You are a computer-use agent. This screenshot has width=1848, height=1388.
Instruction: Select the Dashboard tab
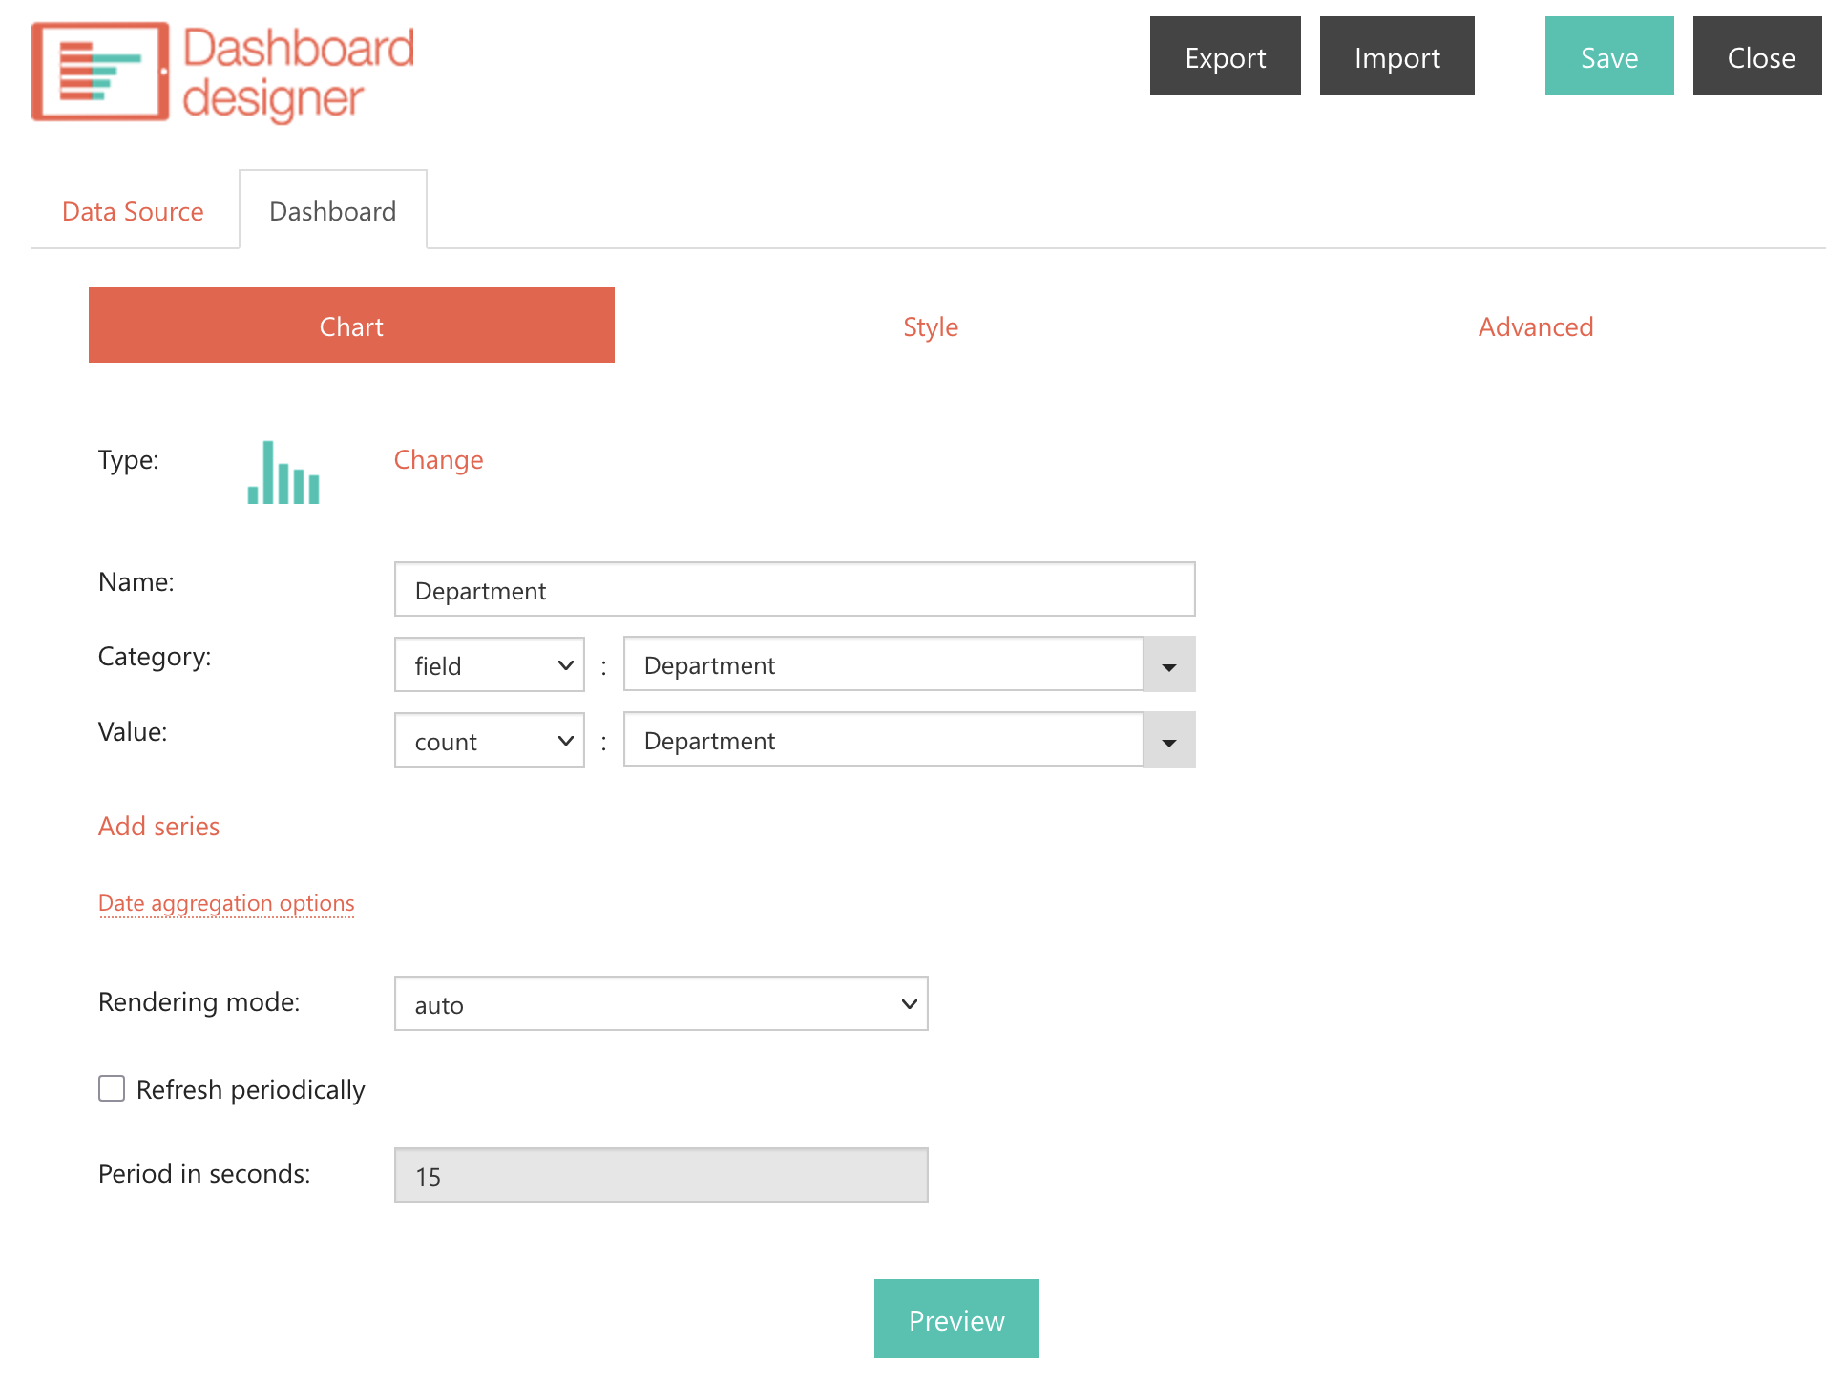pyautogui.click(x=332, y=211)
